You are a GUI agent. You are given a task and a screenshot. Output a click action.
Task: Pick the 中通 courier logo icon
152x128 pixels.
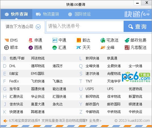tap(55, 40)
